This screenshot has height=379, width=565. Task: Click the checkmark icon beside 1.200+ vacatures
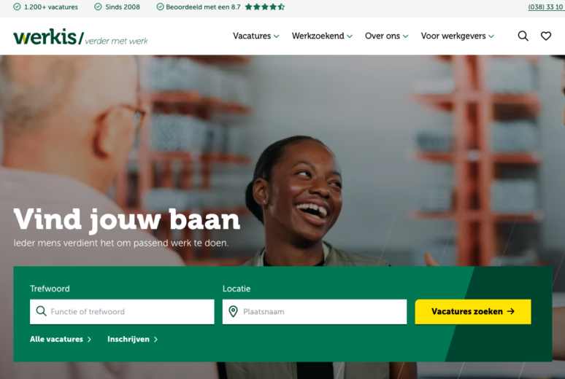[x=17, y=7]
